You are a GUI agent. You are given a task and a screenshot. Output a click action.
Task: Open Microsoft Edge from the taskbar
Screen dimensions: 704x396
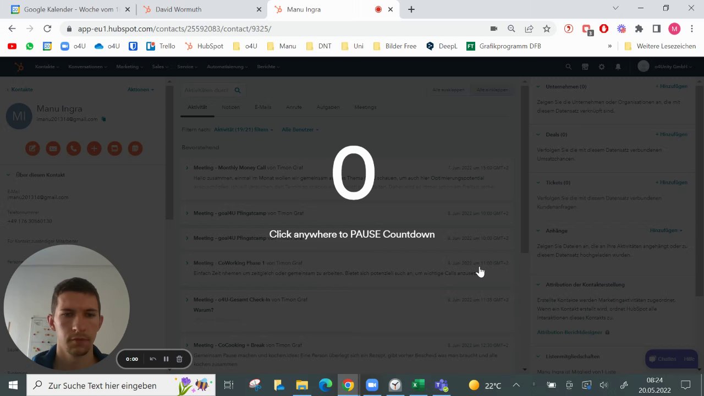326,385
